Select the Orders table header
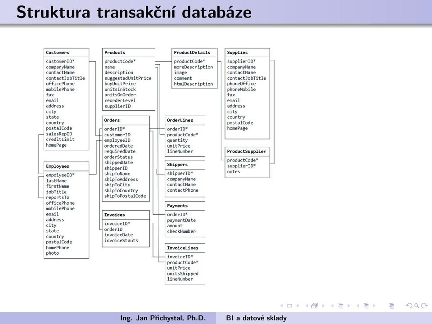Image resolution: width=432 pixels, height=324 pixels. point(126,120)
